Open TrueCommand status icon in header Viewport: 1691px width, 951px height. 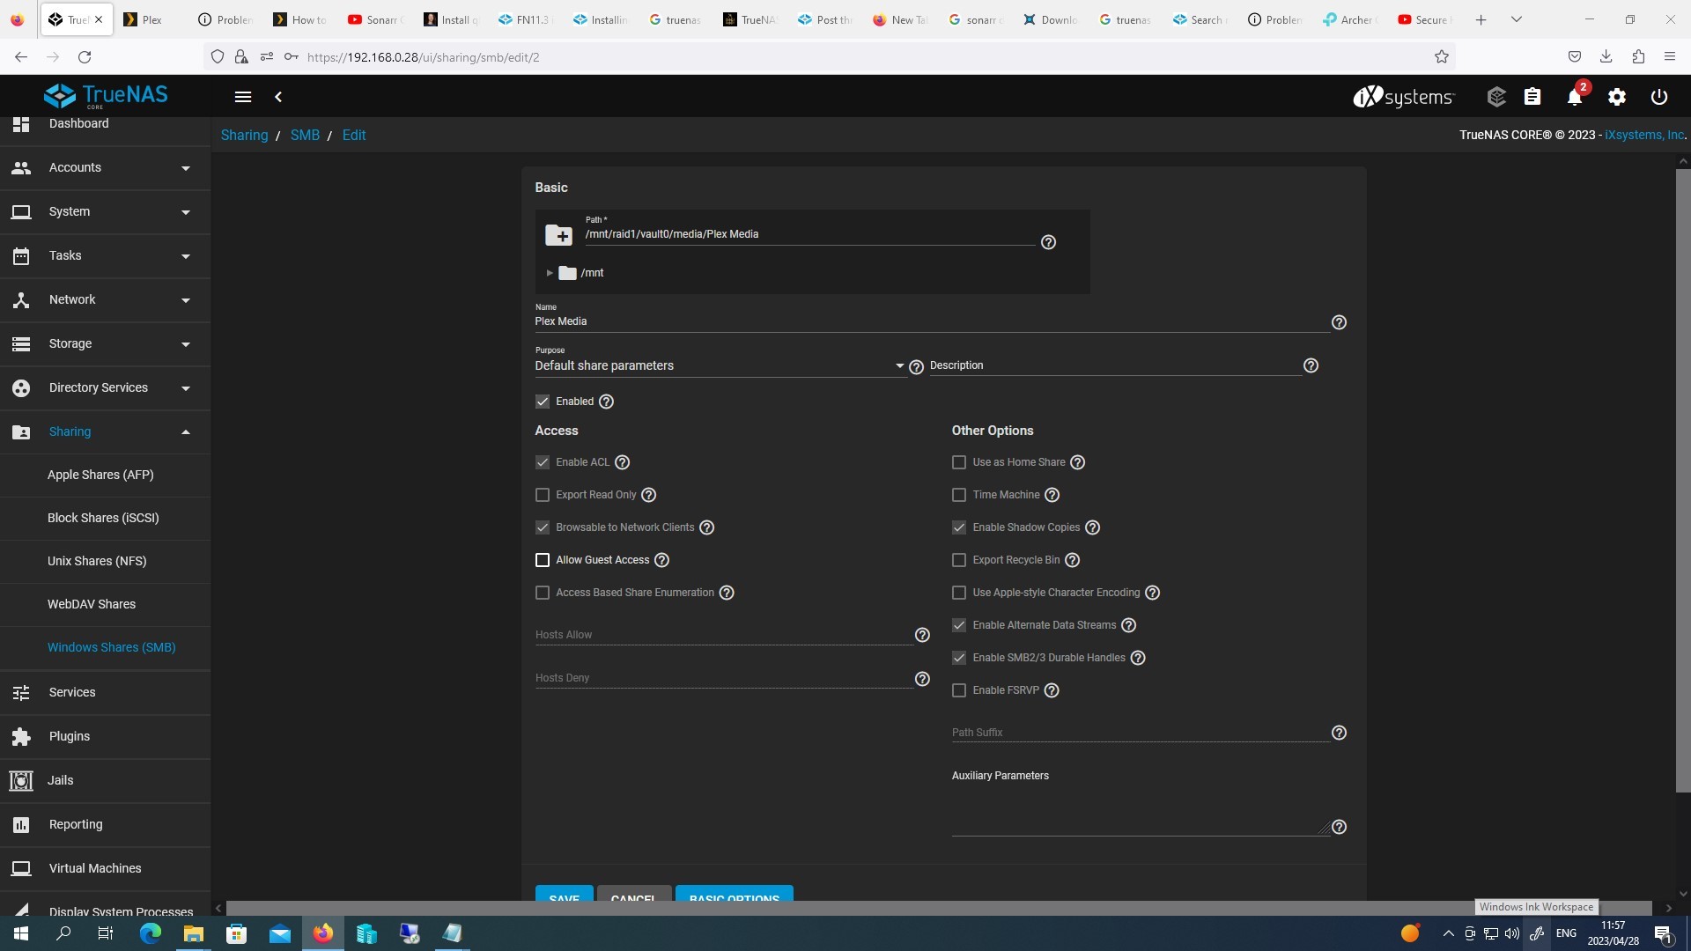click(x=1496, y=97)
